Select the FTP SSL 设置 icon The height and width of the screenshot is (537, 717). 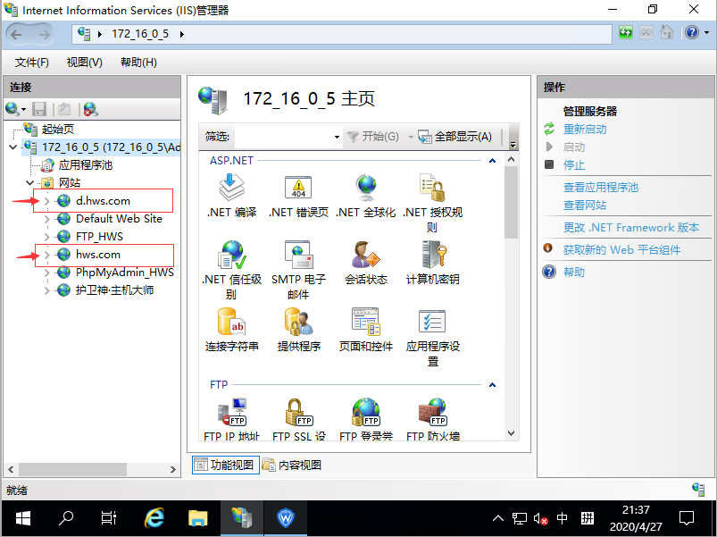[x=298, y=414]
